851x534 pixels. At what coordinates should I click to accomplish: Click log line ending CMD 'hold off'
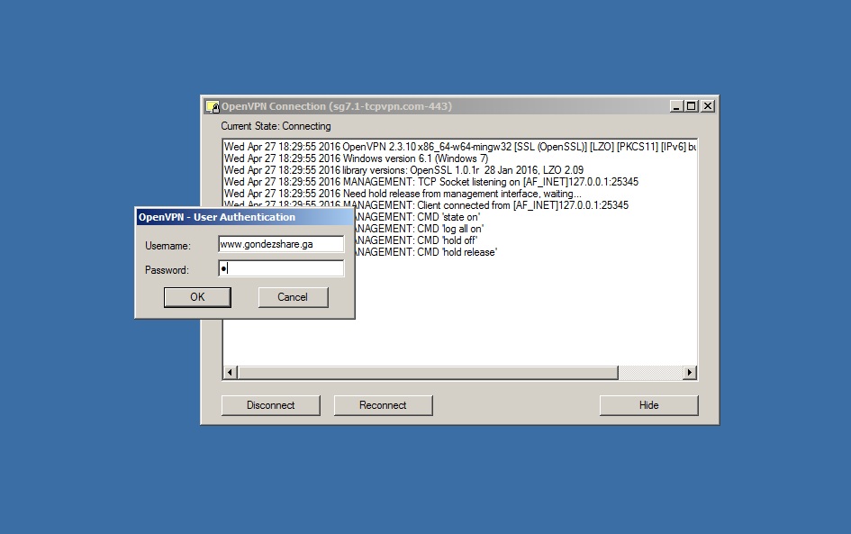click(416, 240)
